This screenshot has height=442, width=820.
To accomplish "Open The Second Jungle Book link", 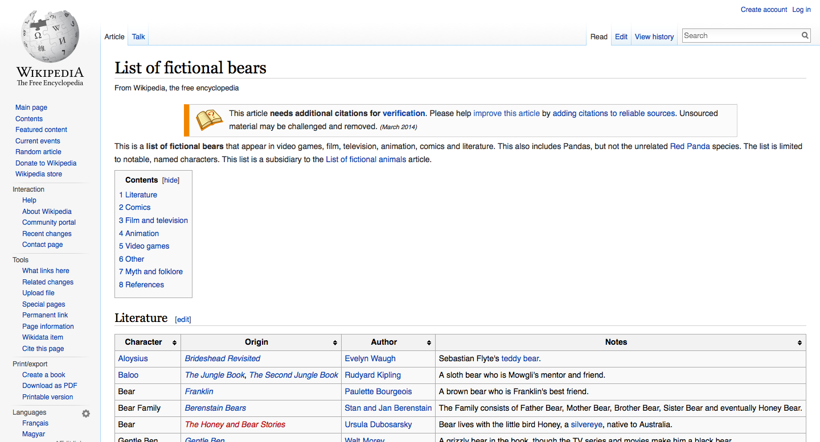I will click(294, 375).
